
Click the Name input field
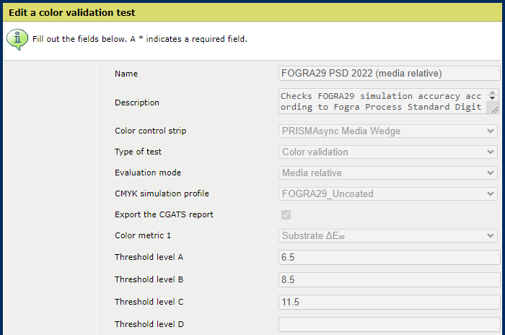[x=389, y=73]
